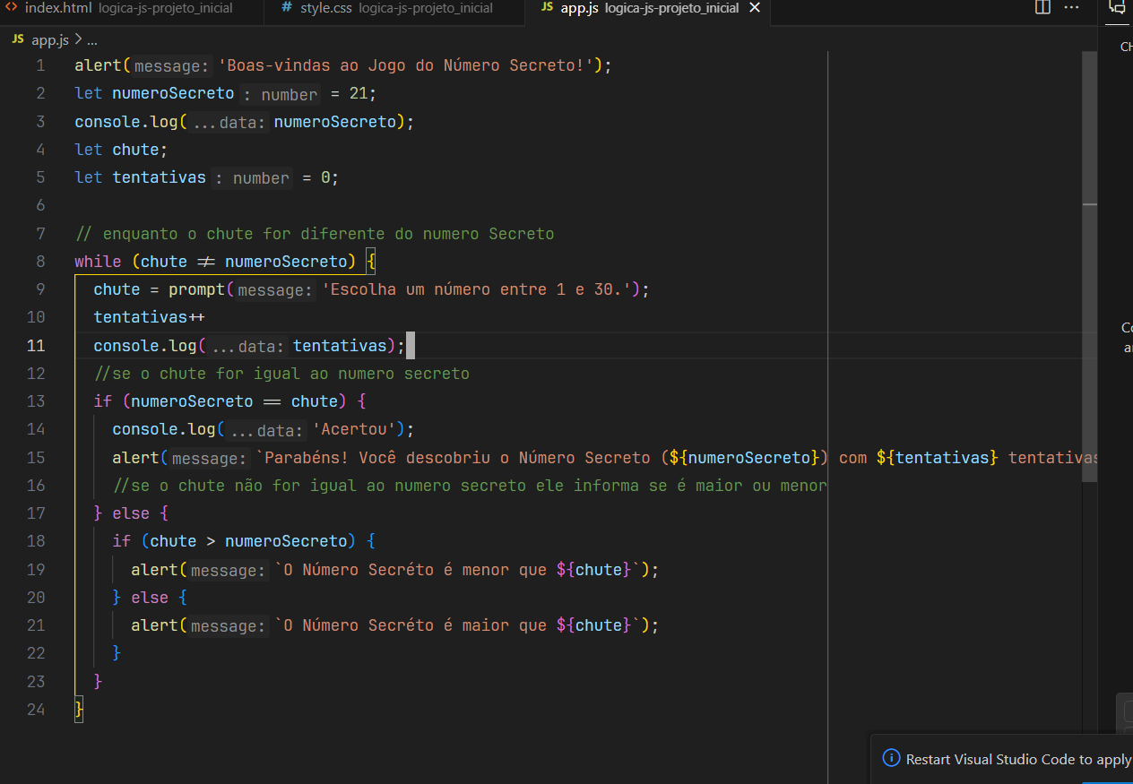
Task: Click 'tentativas++' on line 10
Action: pos(150,317)
